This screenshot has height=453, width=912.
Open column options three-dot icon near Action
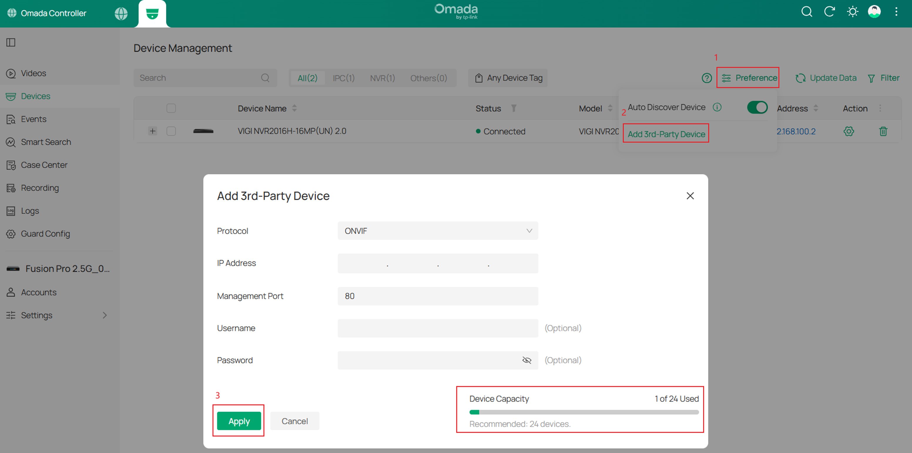(880, 108)
